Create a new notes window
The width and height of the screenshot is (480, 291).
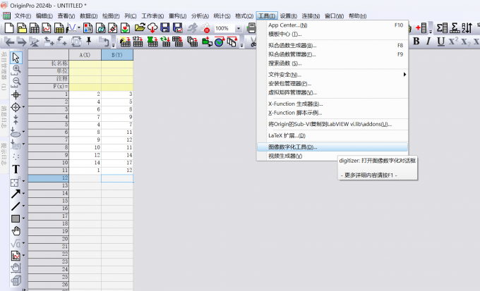point(100,28)
